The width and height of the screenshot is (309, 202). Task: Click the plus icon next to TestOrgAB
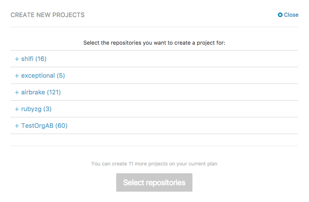17,126
